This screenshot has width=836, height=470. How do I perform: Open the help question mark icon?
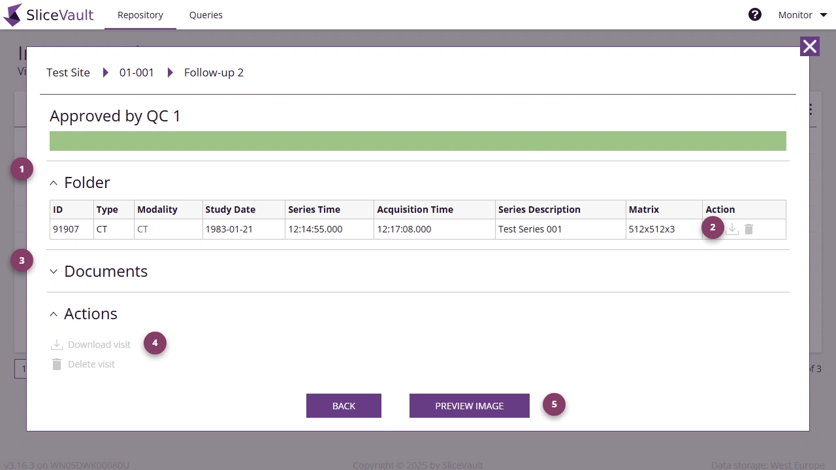(755, 14)
